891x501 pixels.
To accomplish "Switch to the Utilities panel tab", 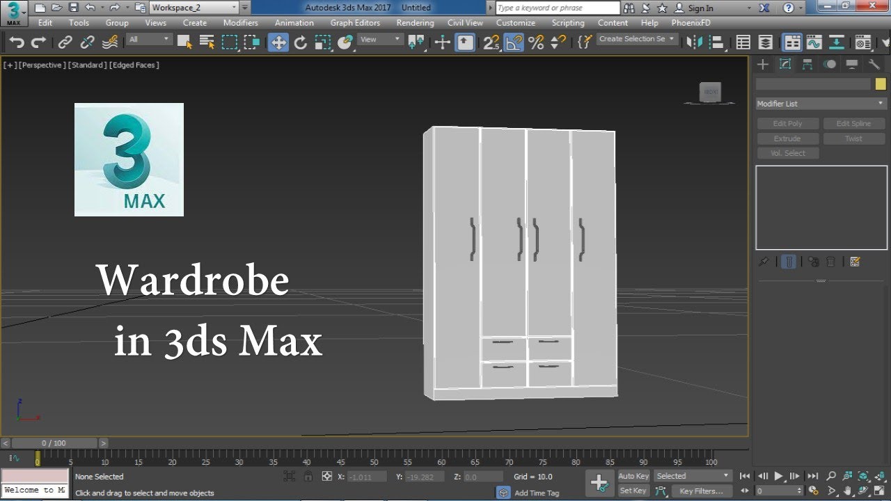I will [874, 65].
